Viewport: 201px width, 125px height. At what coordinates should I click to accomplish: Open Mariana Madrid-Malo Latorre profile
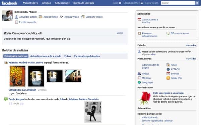click(26, 63)
